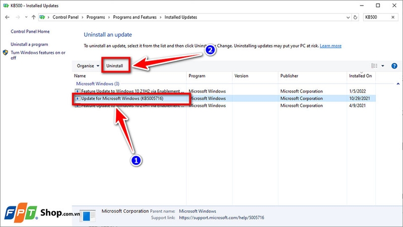Open Control Panel breadcrumb

tap(65, 17)
